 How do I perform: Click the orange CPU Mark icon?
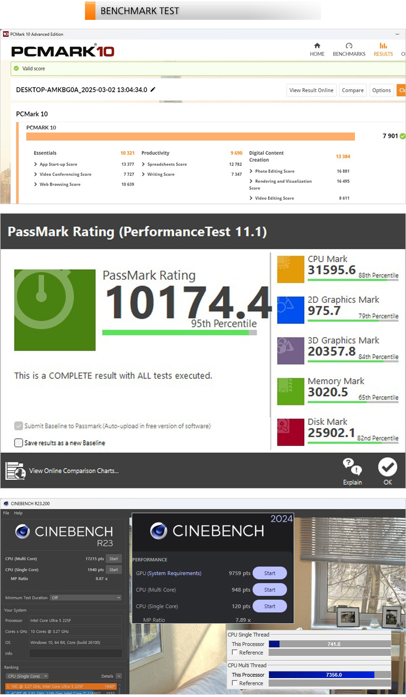coord(290,269)
